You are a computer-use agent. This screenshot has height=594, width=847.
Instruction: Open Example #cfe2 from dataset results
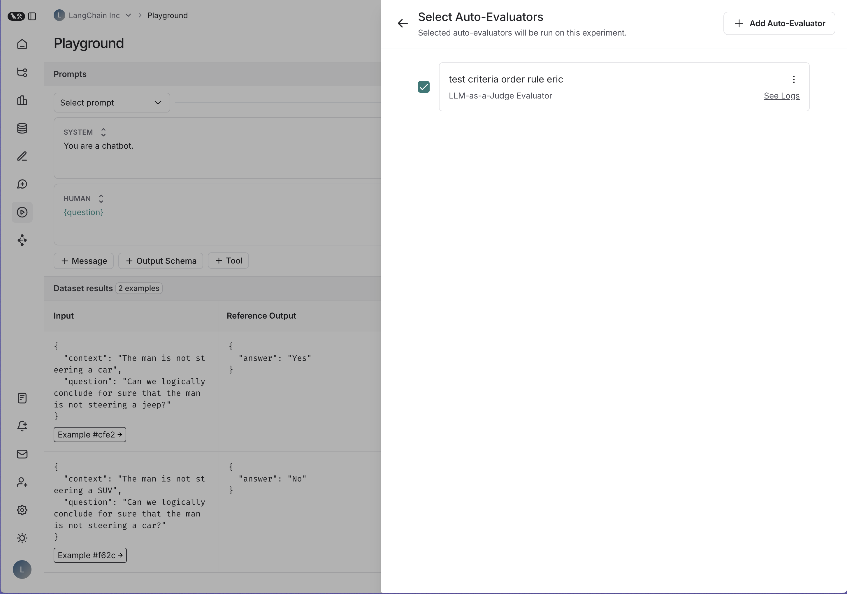(90, 434)
